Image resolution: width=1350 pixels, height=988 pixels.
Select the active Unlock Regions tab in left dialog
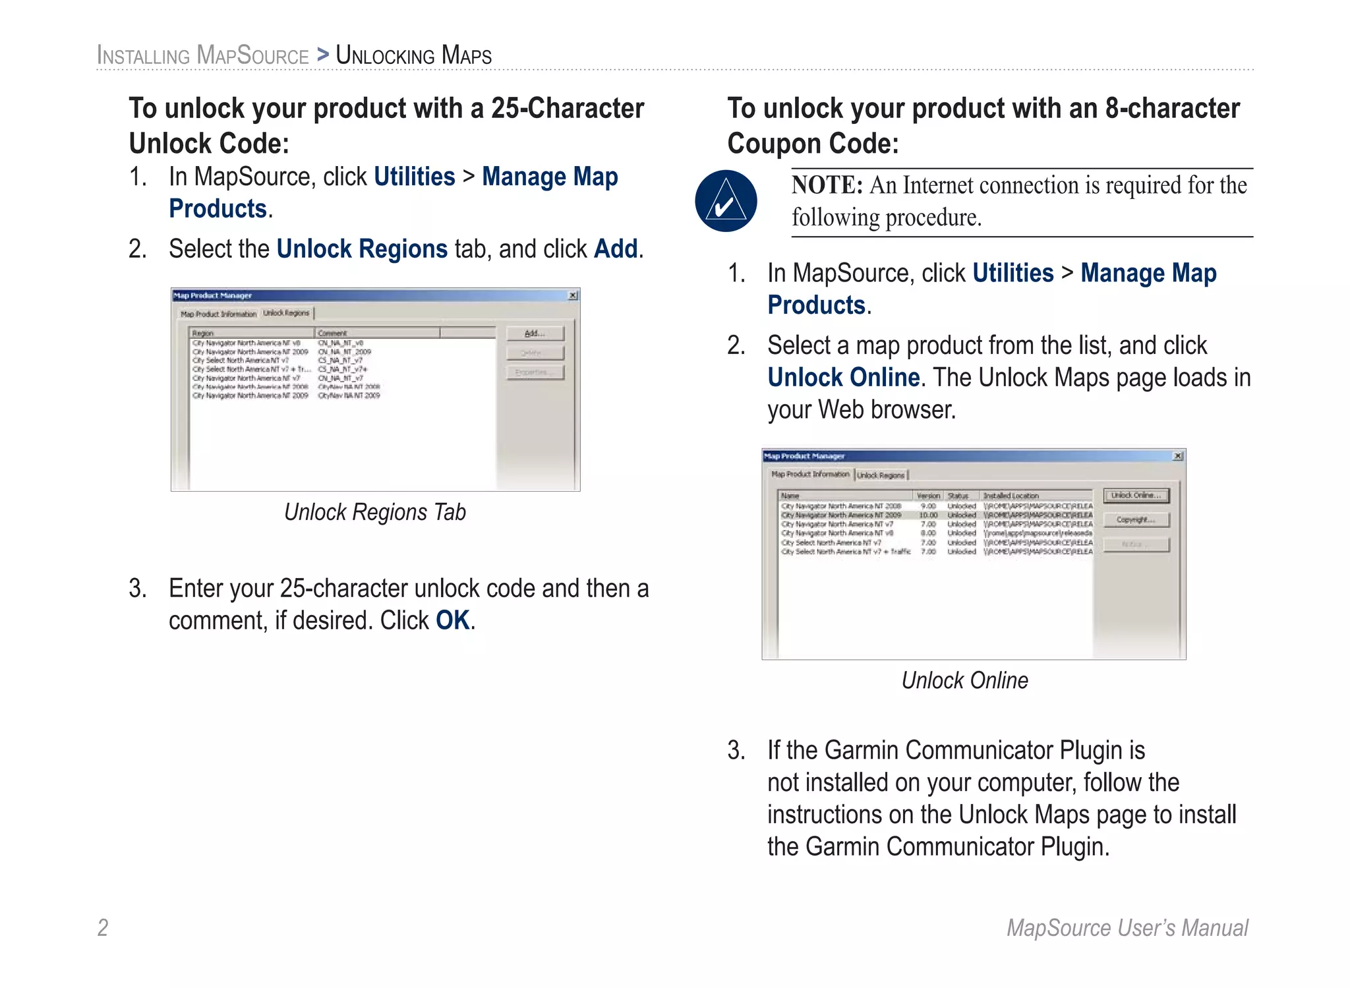(286, 313)
